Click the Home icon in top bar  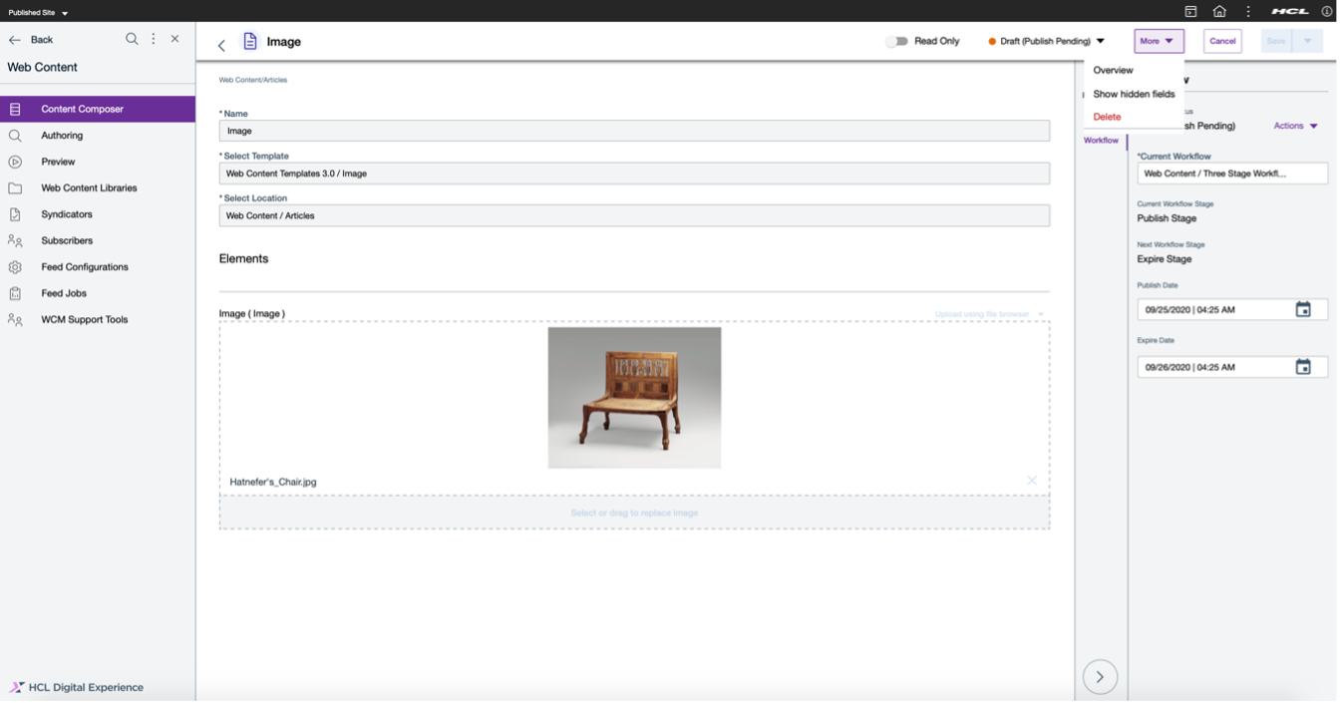[1219, 11]
